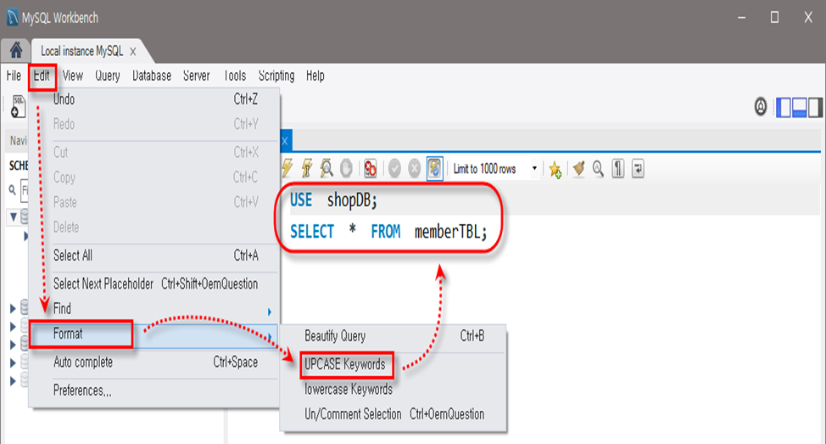Image resolution: width=826 pixels, height=444 pixels.
Task: Choose lowercase Keywords
Action: 393,390
